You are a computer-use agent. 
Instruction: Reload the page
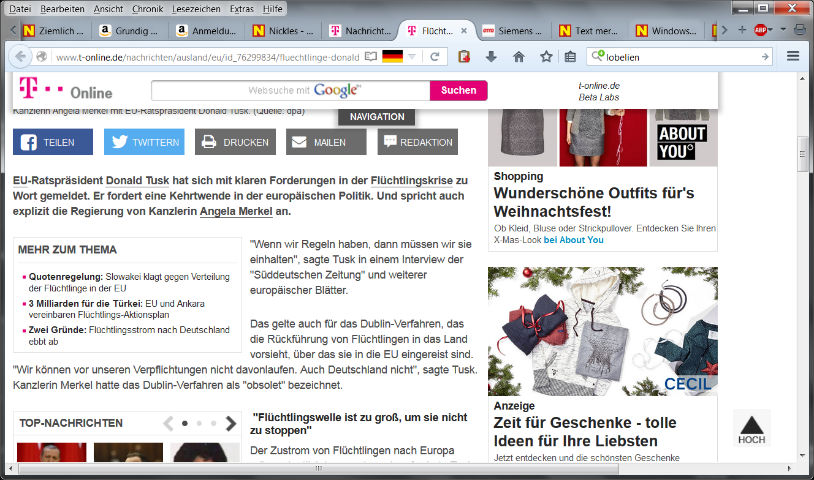[x=435, y=57]
